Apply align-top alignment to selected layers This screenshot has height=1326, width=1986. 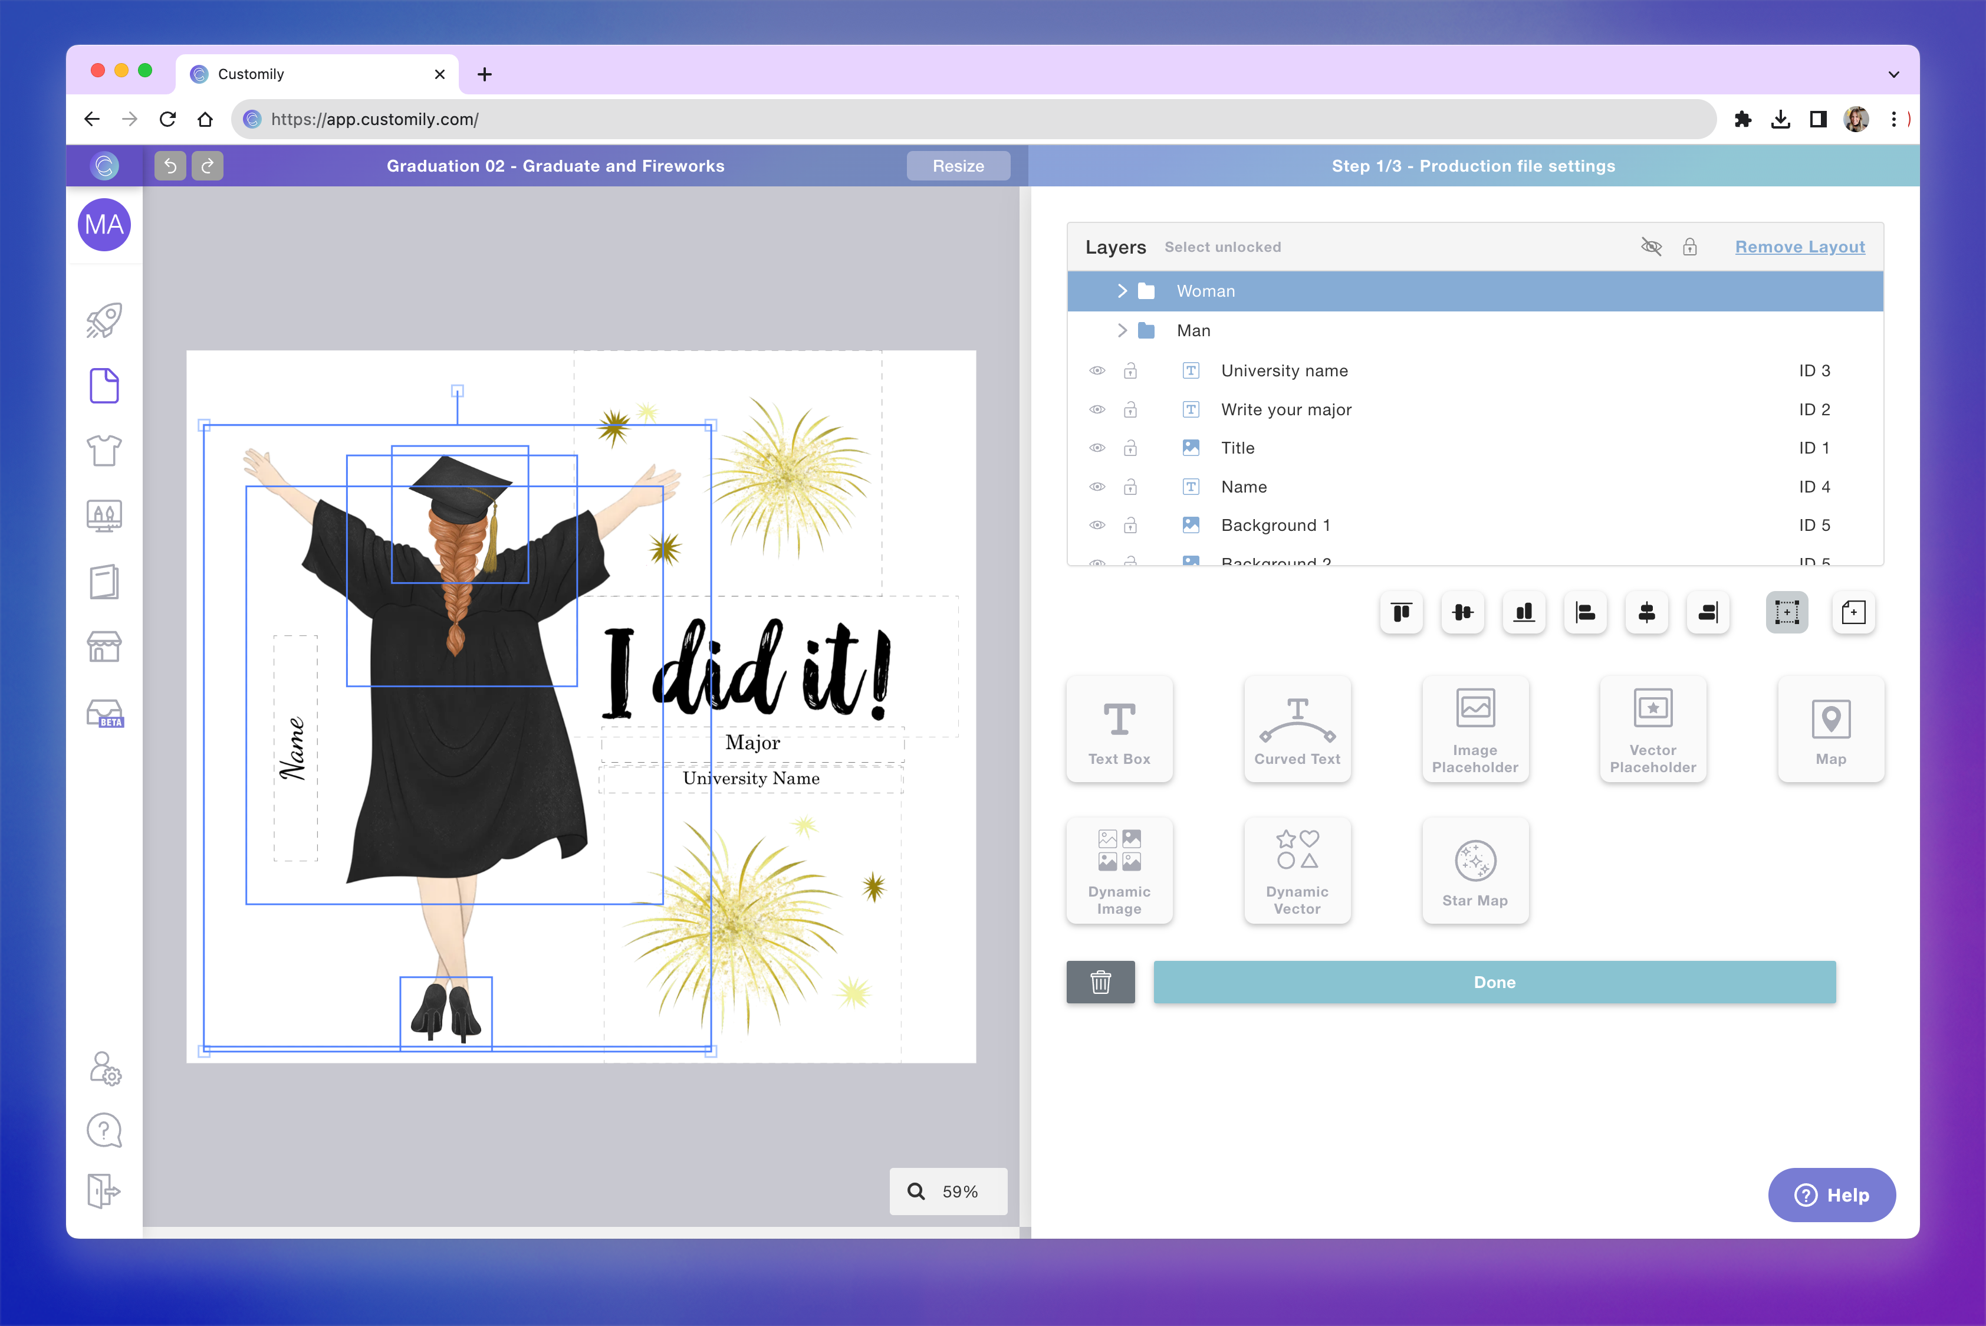pos(1401,612)
